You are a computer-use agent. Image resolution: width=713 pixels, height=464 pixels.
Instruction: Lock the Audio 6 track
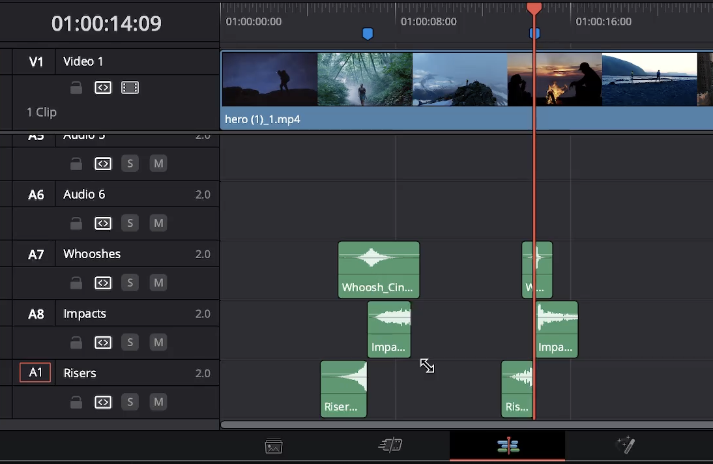(76, 223)
